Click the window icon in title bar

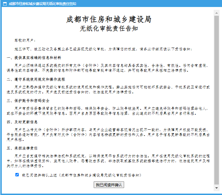point(5,4)
